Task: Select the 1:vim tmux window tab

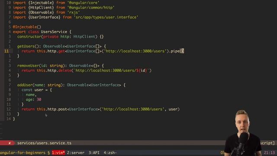Action: 58,153
